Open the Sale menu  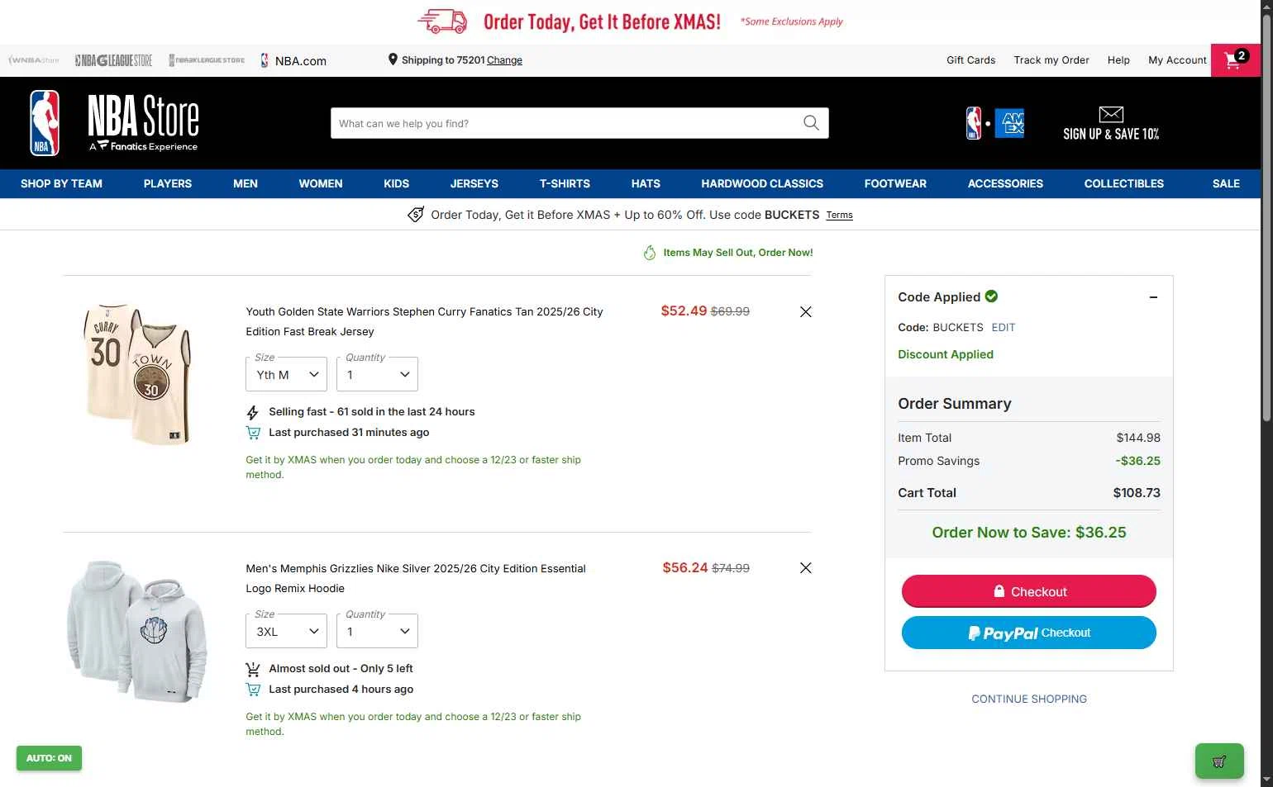[x=1226, y=183]
